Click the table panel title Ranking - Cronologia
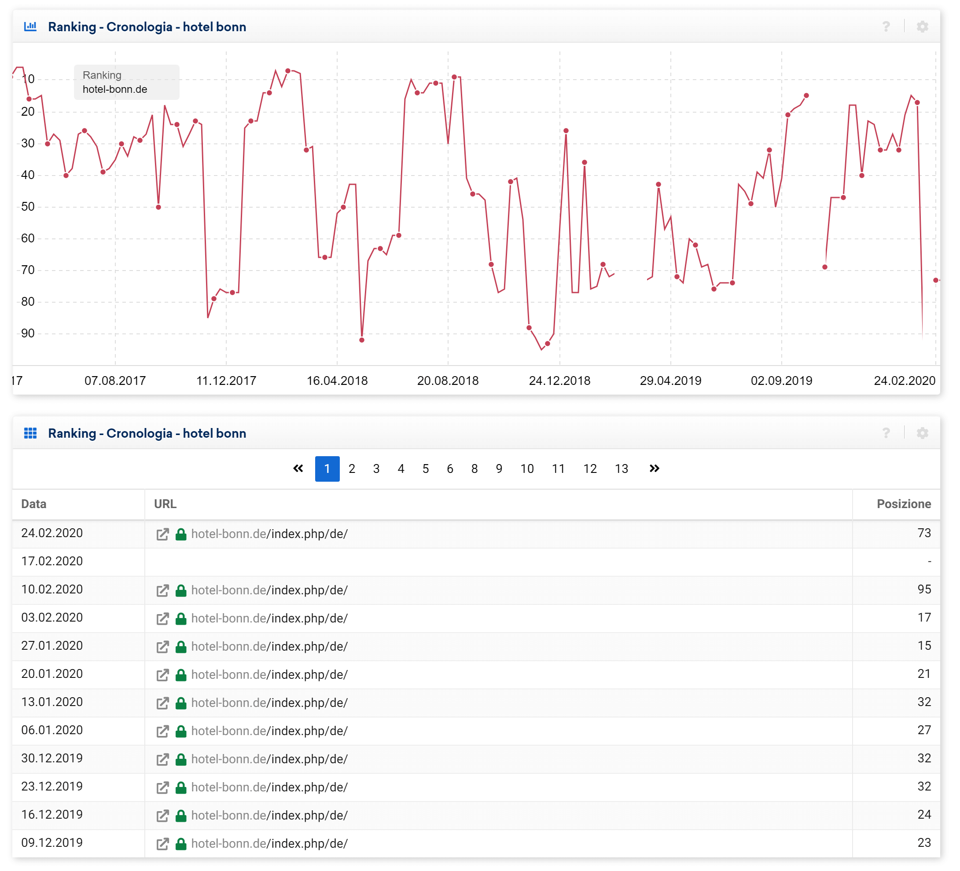Image resolution: width=960 pixels, height=871 pixels. (x=147, y=433)
